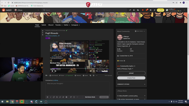
Task: Click Share under the post
Action: click(x=62, y=75)
